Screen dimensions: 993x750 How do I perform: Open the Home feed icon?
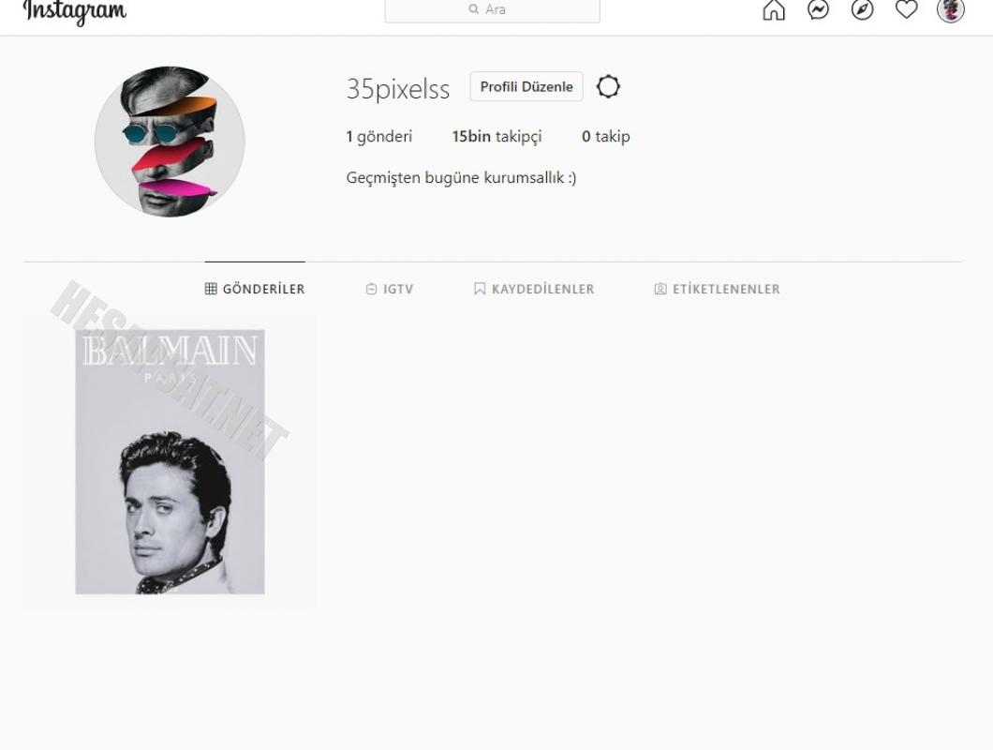coord(774,9)
